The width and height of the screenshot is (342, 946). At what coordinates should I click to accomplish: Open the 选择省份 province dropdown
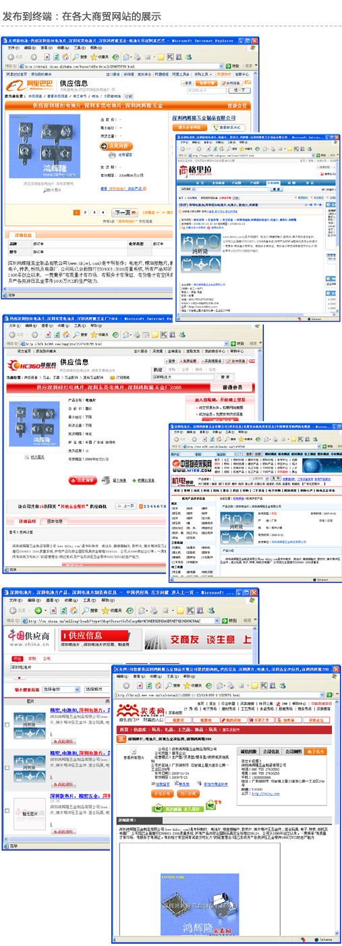[59, 689]
